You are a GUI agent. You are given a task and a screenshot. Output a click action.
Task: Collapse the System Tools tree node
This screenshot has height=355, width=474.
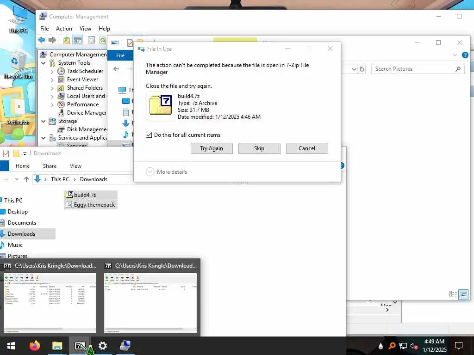[x=44, y=63]
